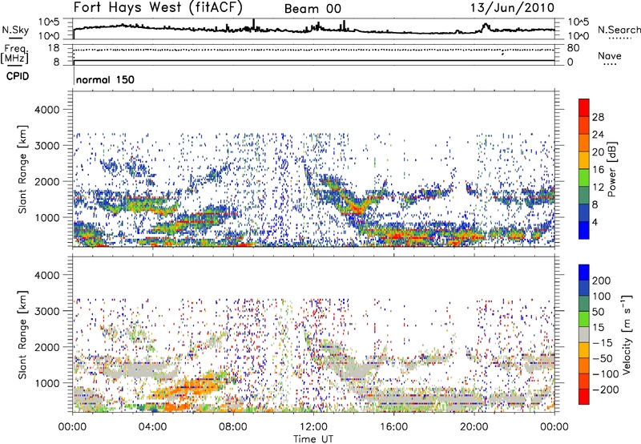
Task: Click the blue top segment of Velocity colorbar
Action: tap(584, 272)
